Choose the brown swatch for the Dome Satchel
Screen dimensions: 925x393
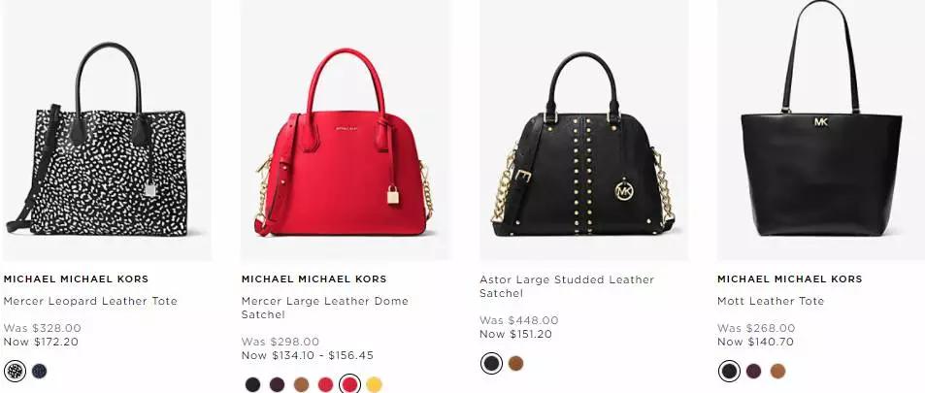302,384
